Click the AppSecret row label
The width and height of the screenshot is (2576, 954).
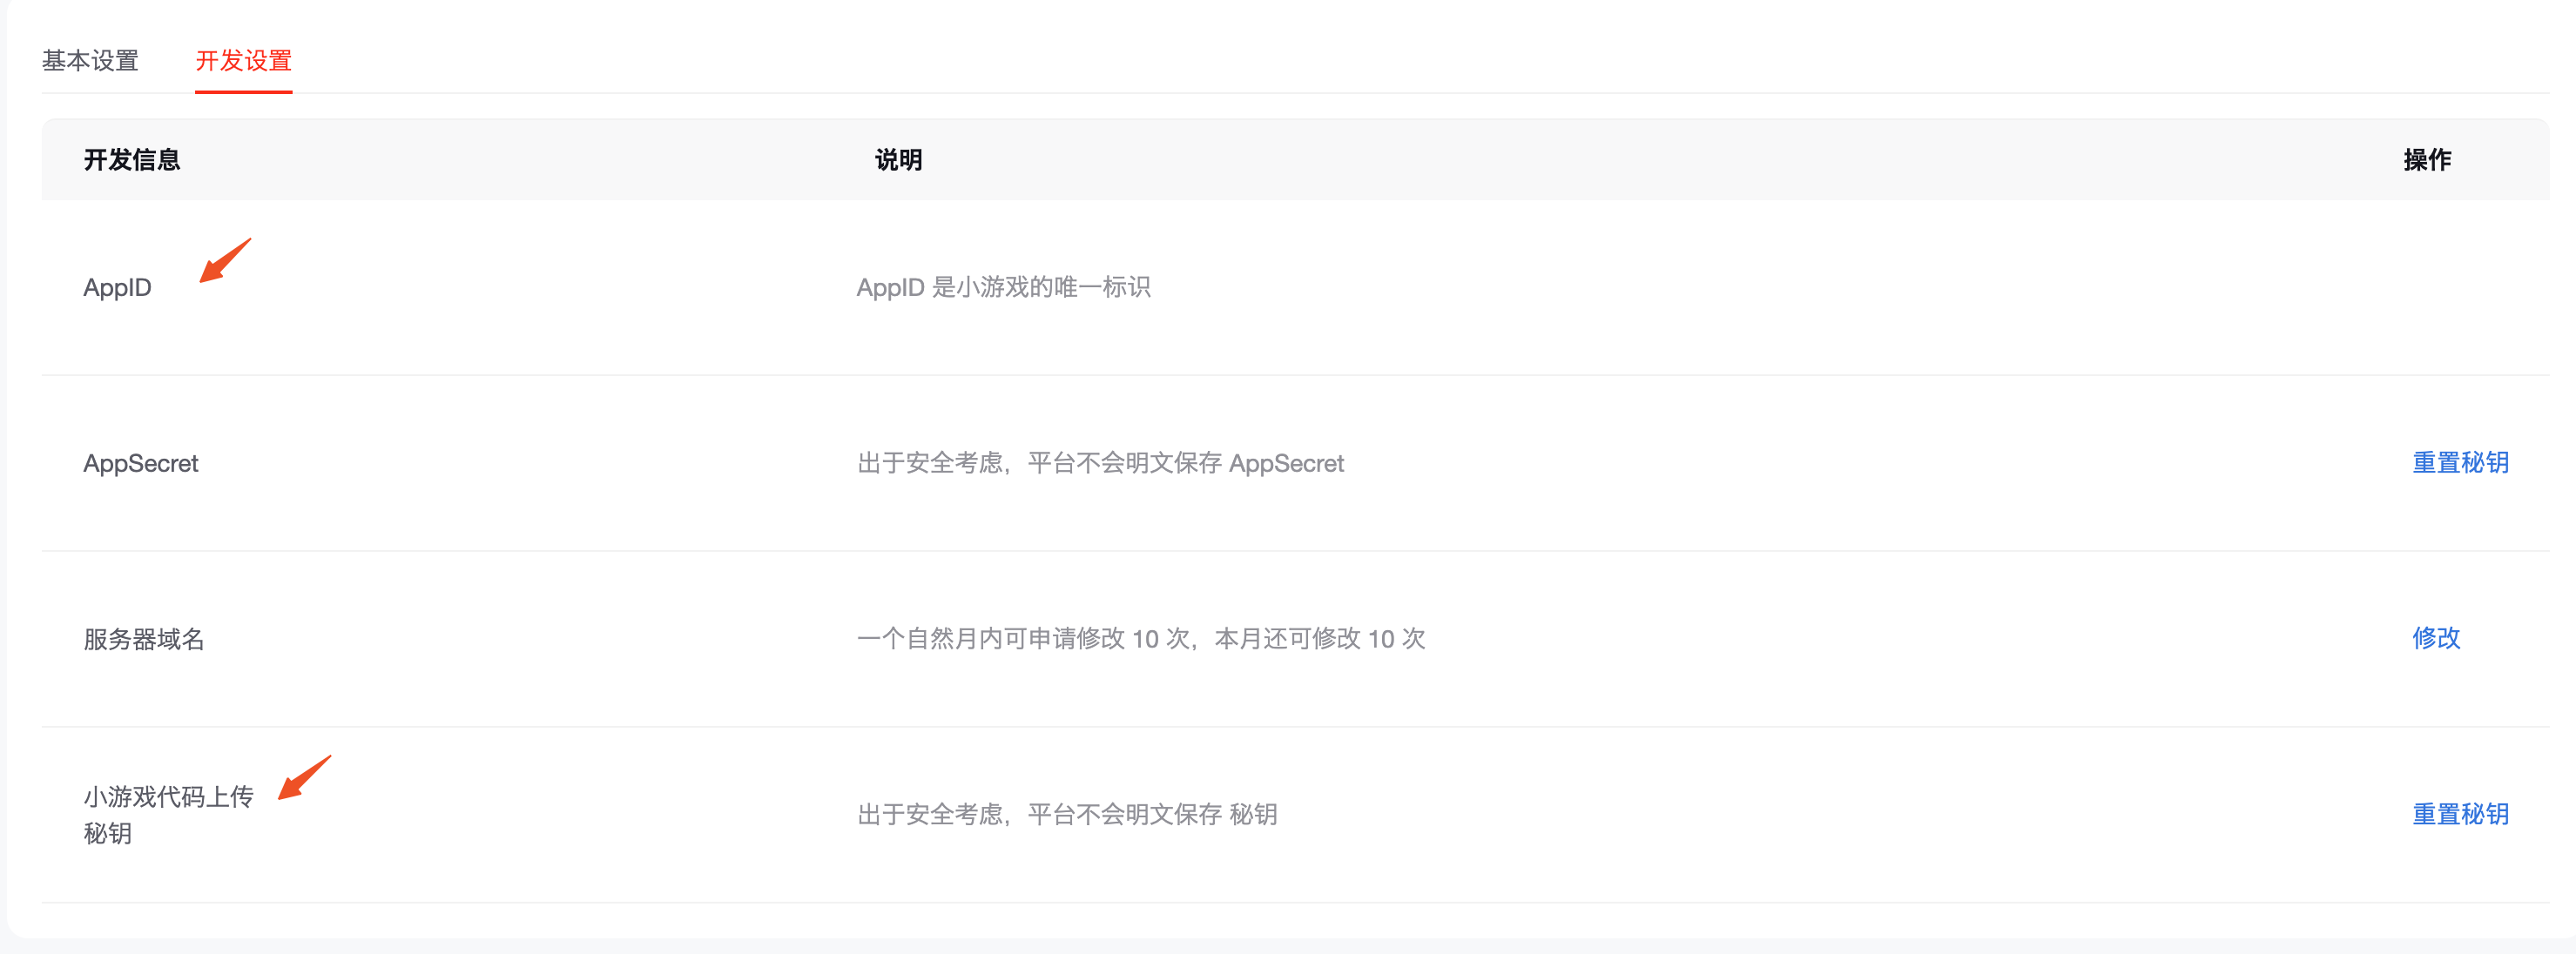pyautogui.click(x=140, y=464)
